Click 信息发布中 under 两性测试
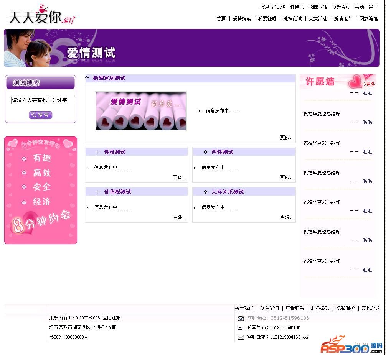The image size is (386, 355). pyautogui.click(x=219, y=168)
